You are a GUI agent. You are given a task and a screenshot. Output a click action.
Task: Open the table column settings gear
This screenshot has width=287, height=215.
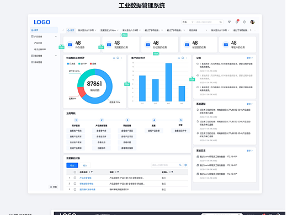pos(185,165)
